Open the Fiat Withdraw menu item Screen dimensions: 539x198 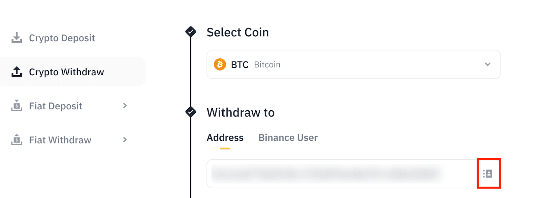pyautogui.click(x=60, y=140)
